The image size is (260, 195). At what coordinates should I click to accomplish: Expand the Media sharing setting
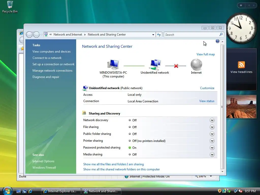212,155
